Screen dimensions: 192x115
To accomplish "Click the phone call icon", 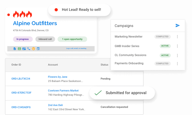I will tap(29, 49).
